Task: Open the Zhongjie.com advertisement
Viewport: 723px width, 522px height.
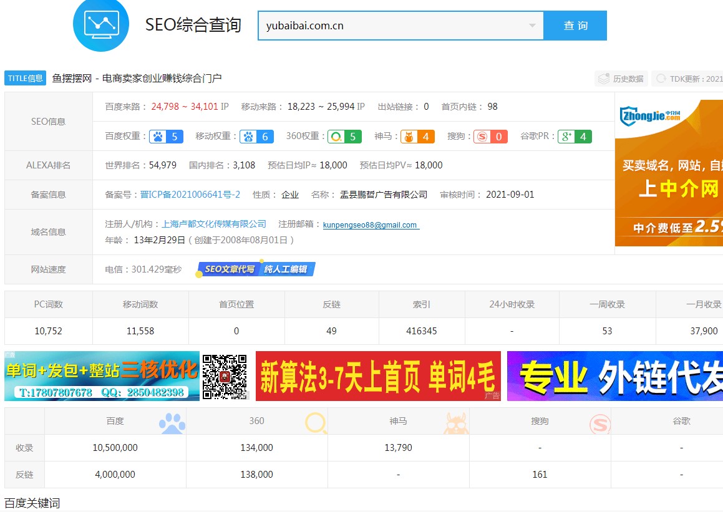Action: coord(669,173)
